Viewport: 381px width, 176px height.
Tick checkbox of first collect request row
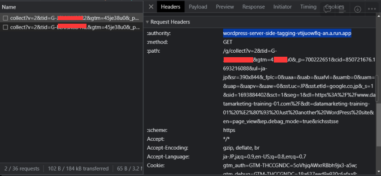5,18
